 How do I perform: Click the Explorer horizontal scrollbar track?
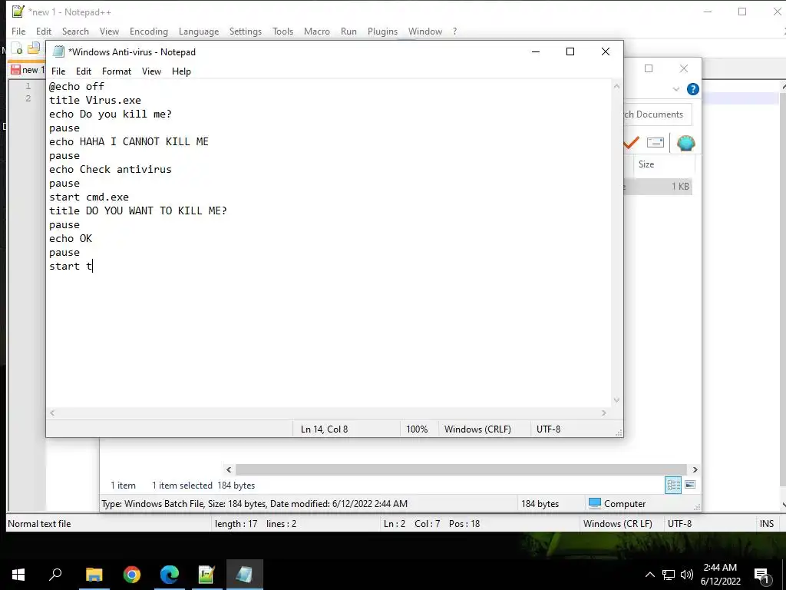click(461, 469)
